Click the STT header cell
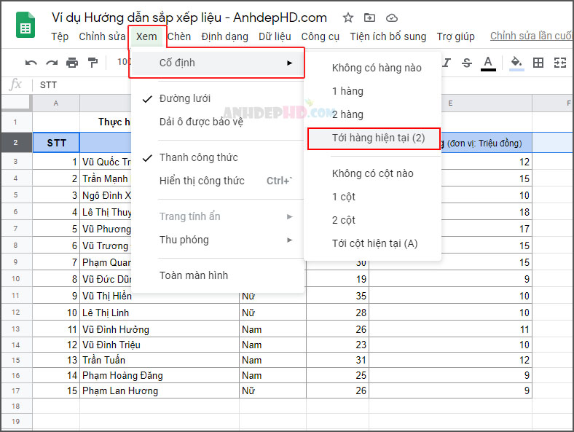Viewport: 574px width, 432px height. point(56,143)
